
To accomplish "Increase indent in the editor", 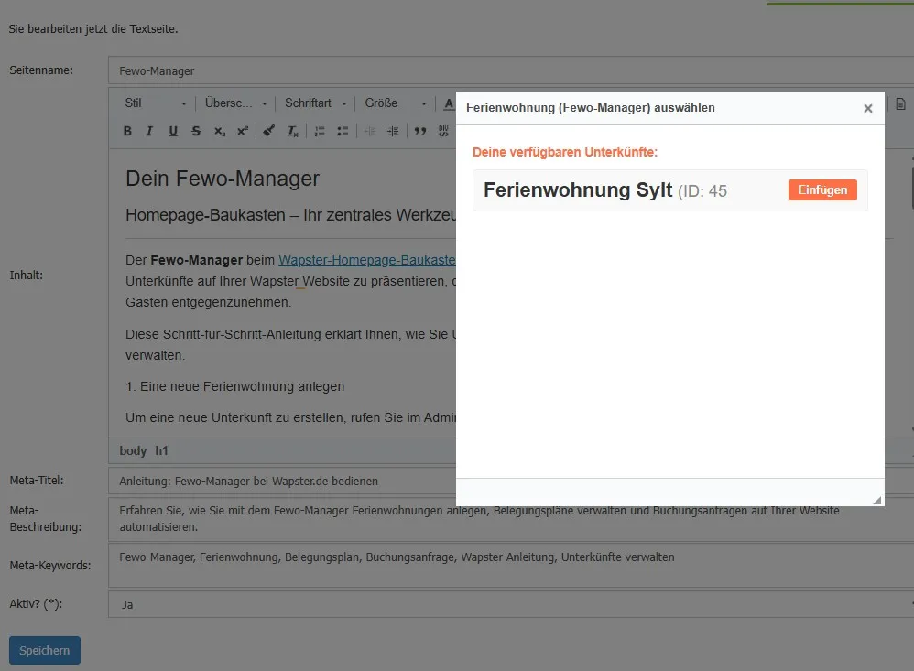I will coord(393,131).
